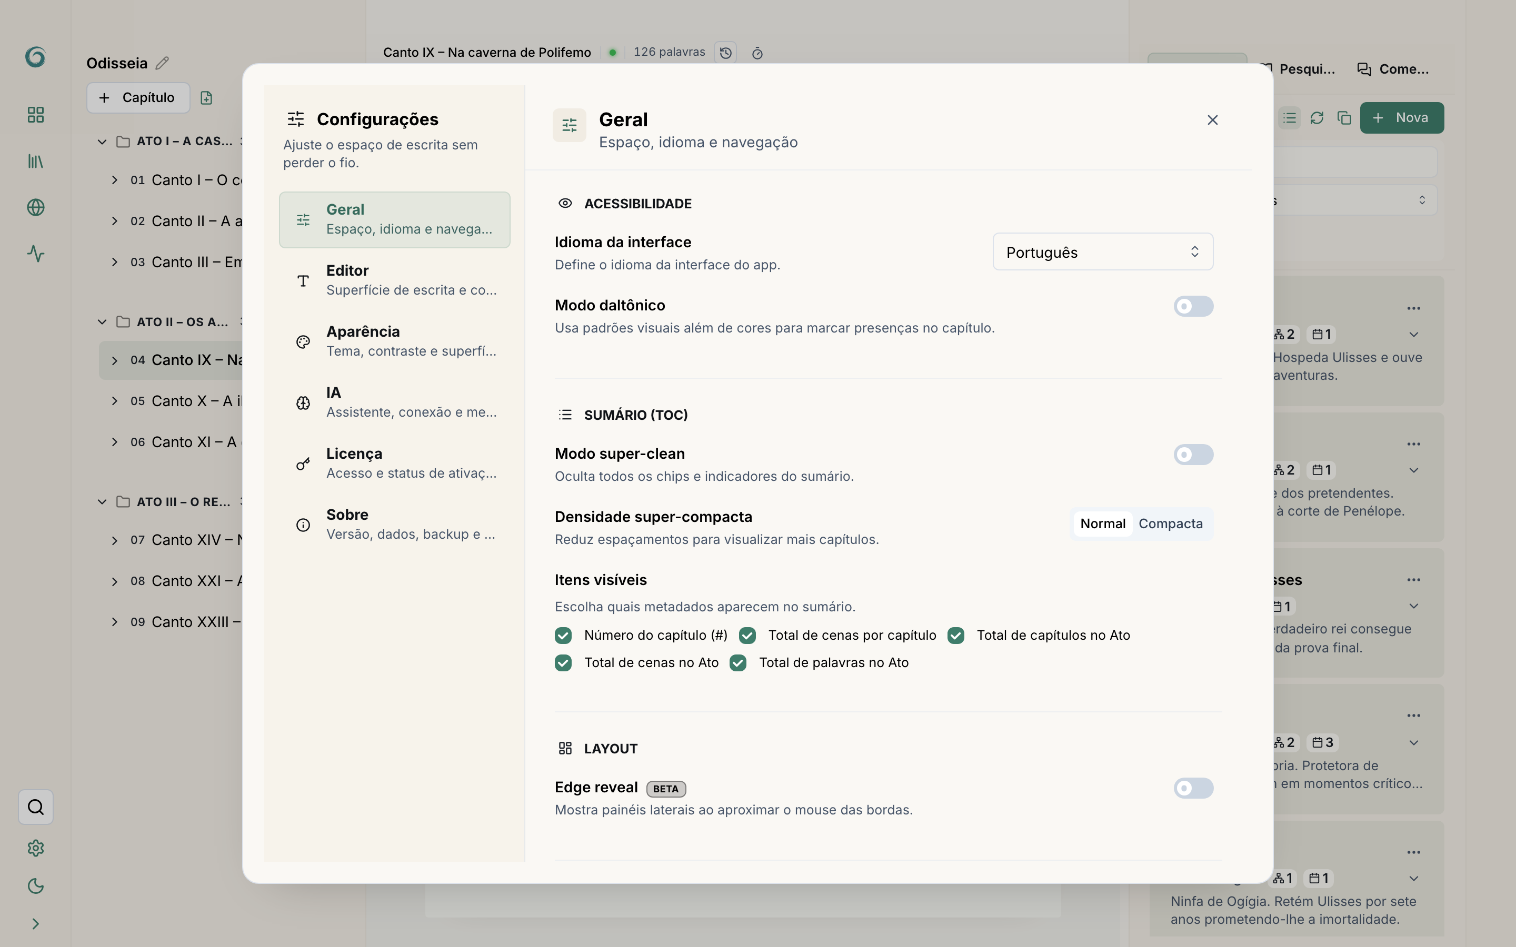Click the search magnifier icon in sidebar

point(36,807)
